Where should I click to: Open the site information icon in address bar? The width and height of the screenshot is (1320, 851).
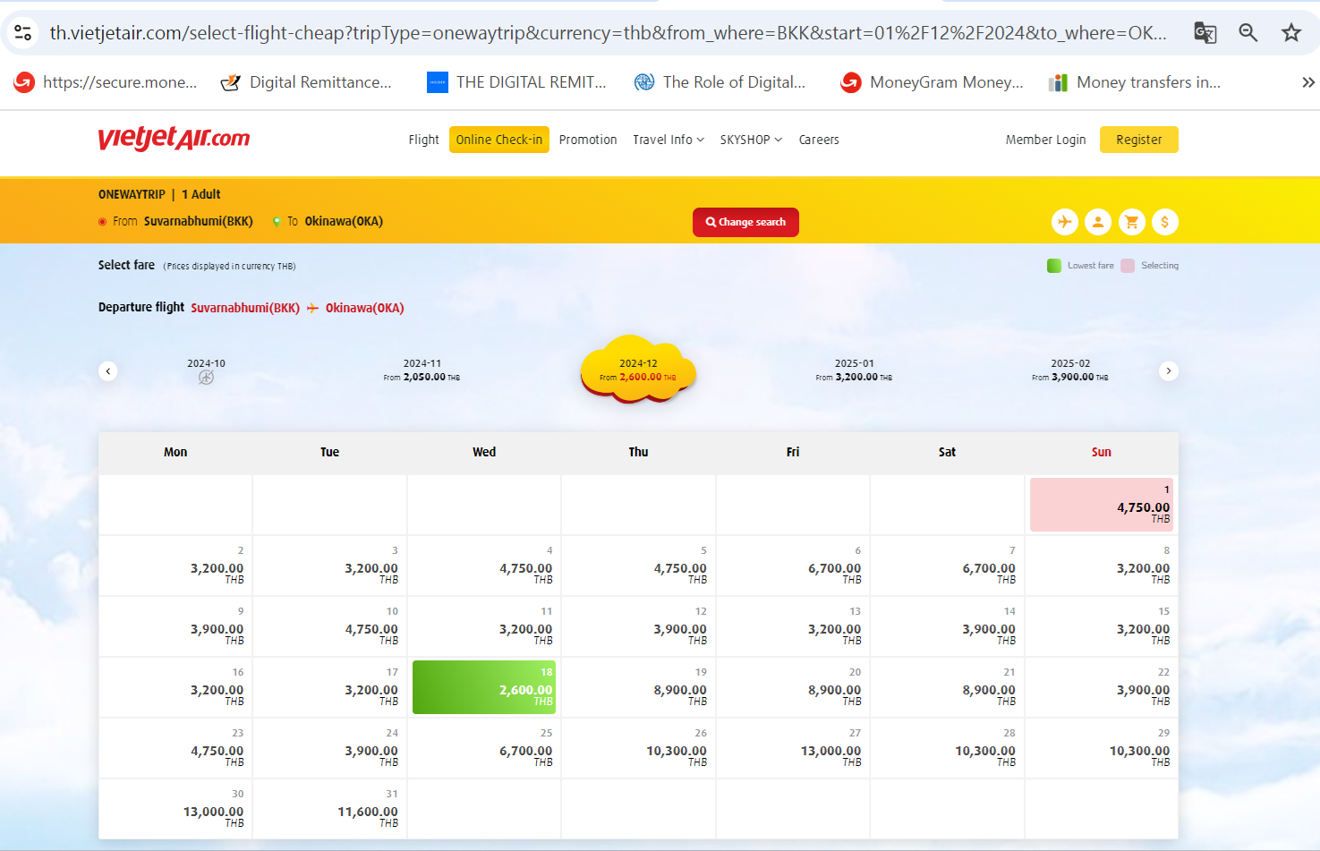[23, 33]
